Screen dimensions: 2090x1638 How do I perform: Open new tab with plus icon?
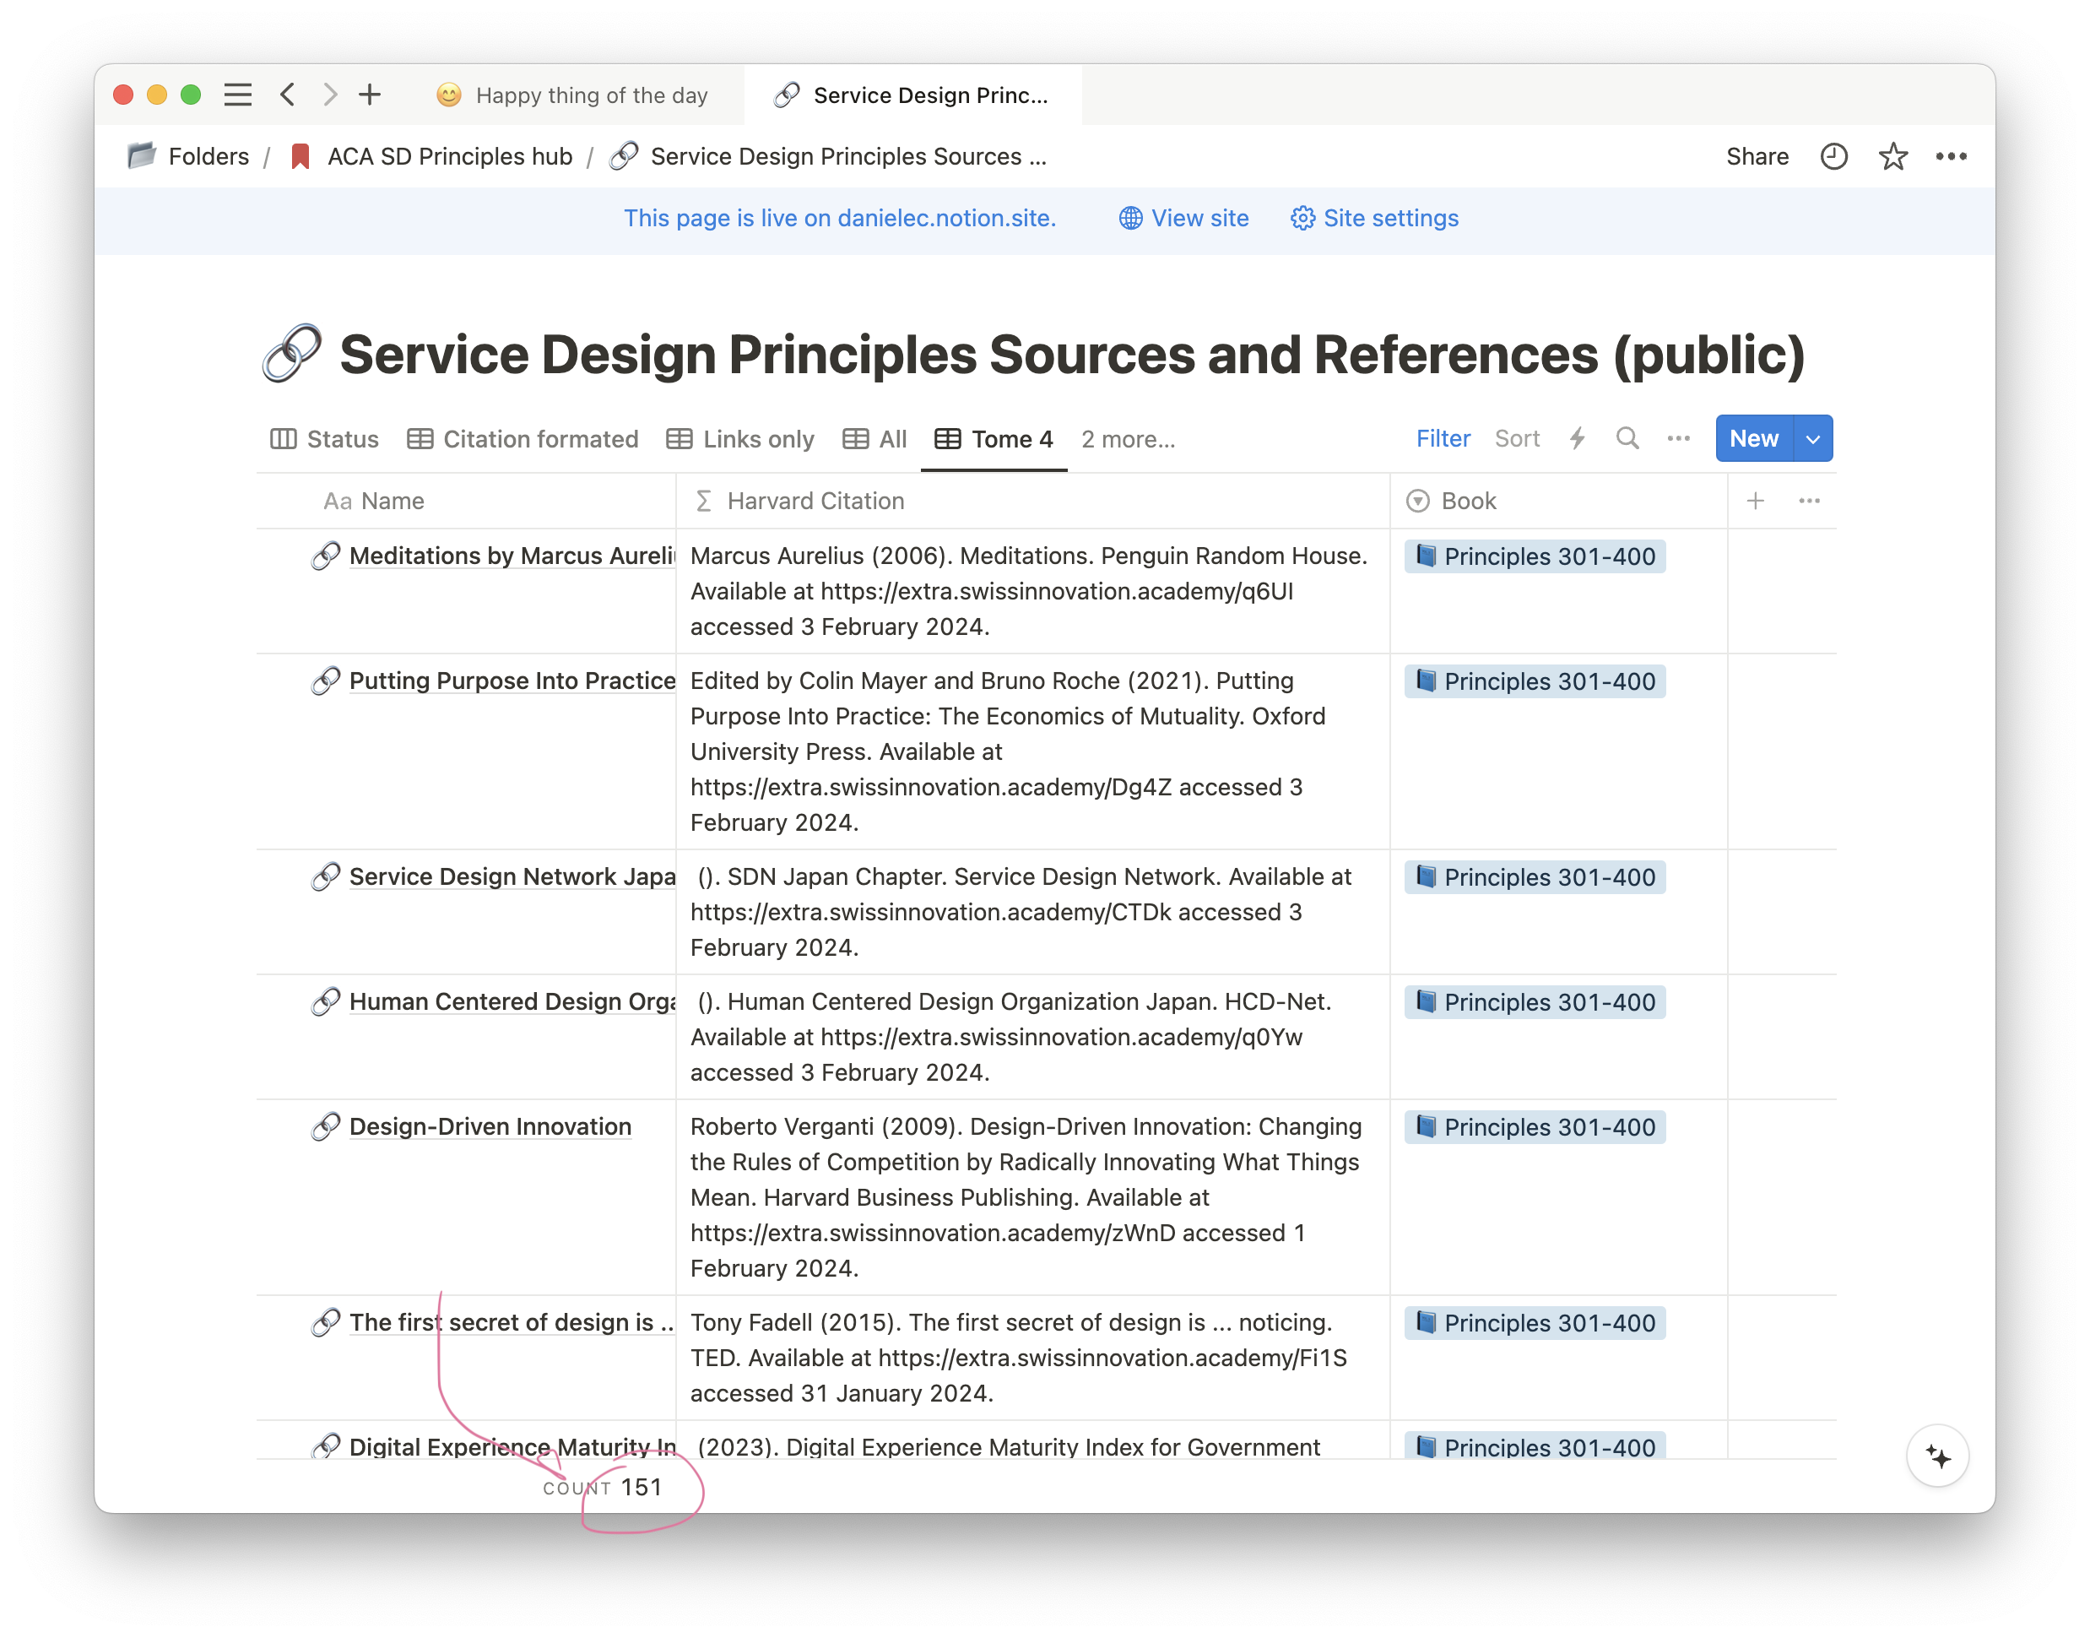pyautogui.click(x=369, y=95)
